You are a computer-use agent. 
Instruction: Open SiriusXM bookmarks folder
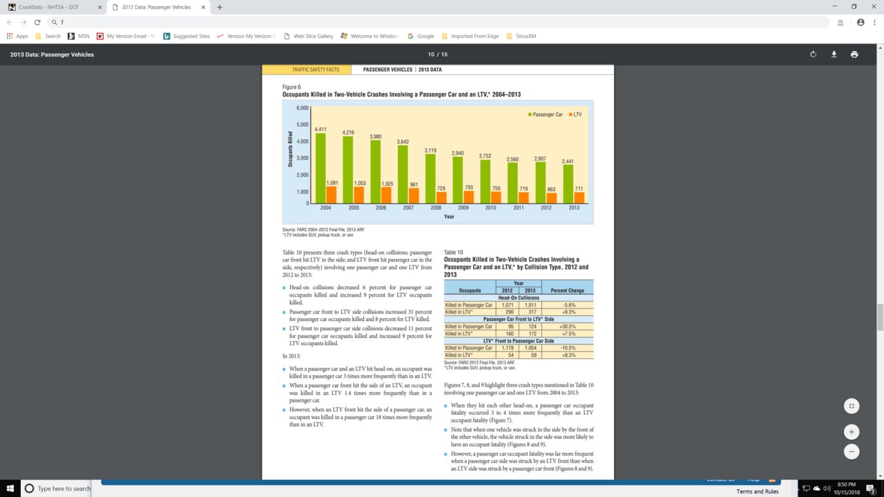tap(521, 36)
